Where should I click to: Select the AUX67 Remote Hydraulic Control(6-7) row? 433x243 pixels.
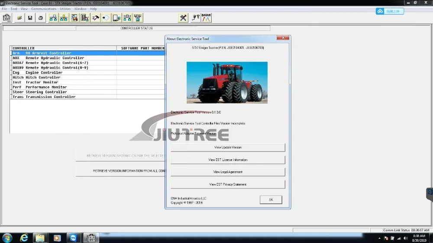click(x=88, y=63)
